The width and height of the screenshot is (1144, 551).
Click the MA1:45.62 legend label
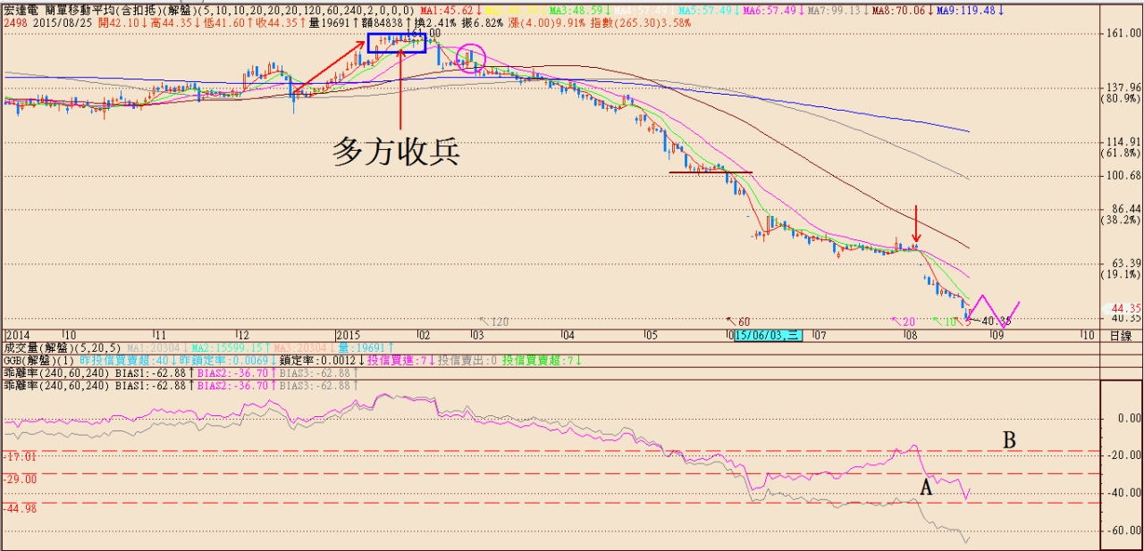point(449,10)
